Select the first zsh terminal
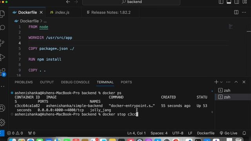 pos(233,90)
